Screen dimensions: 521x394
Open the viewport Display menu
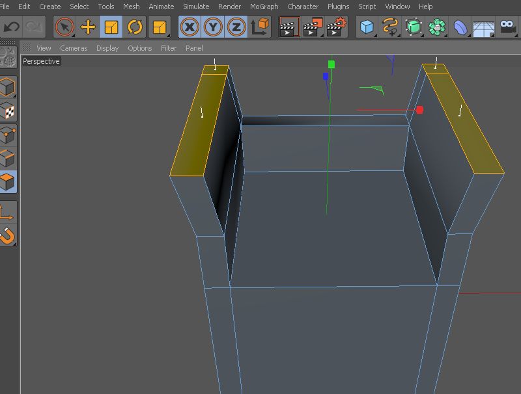tap(107, 48)
